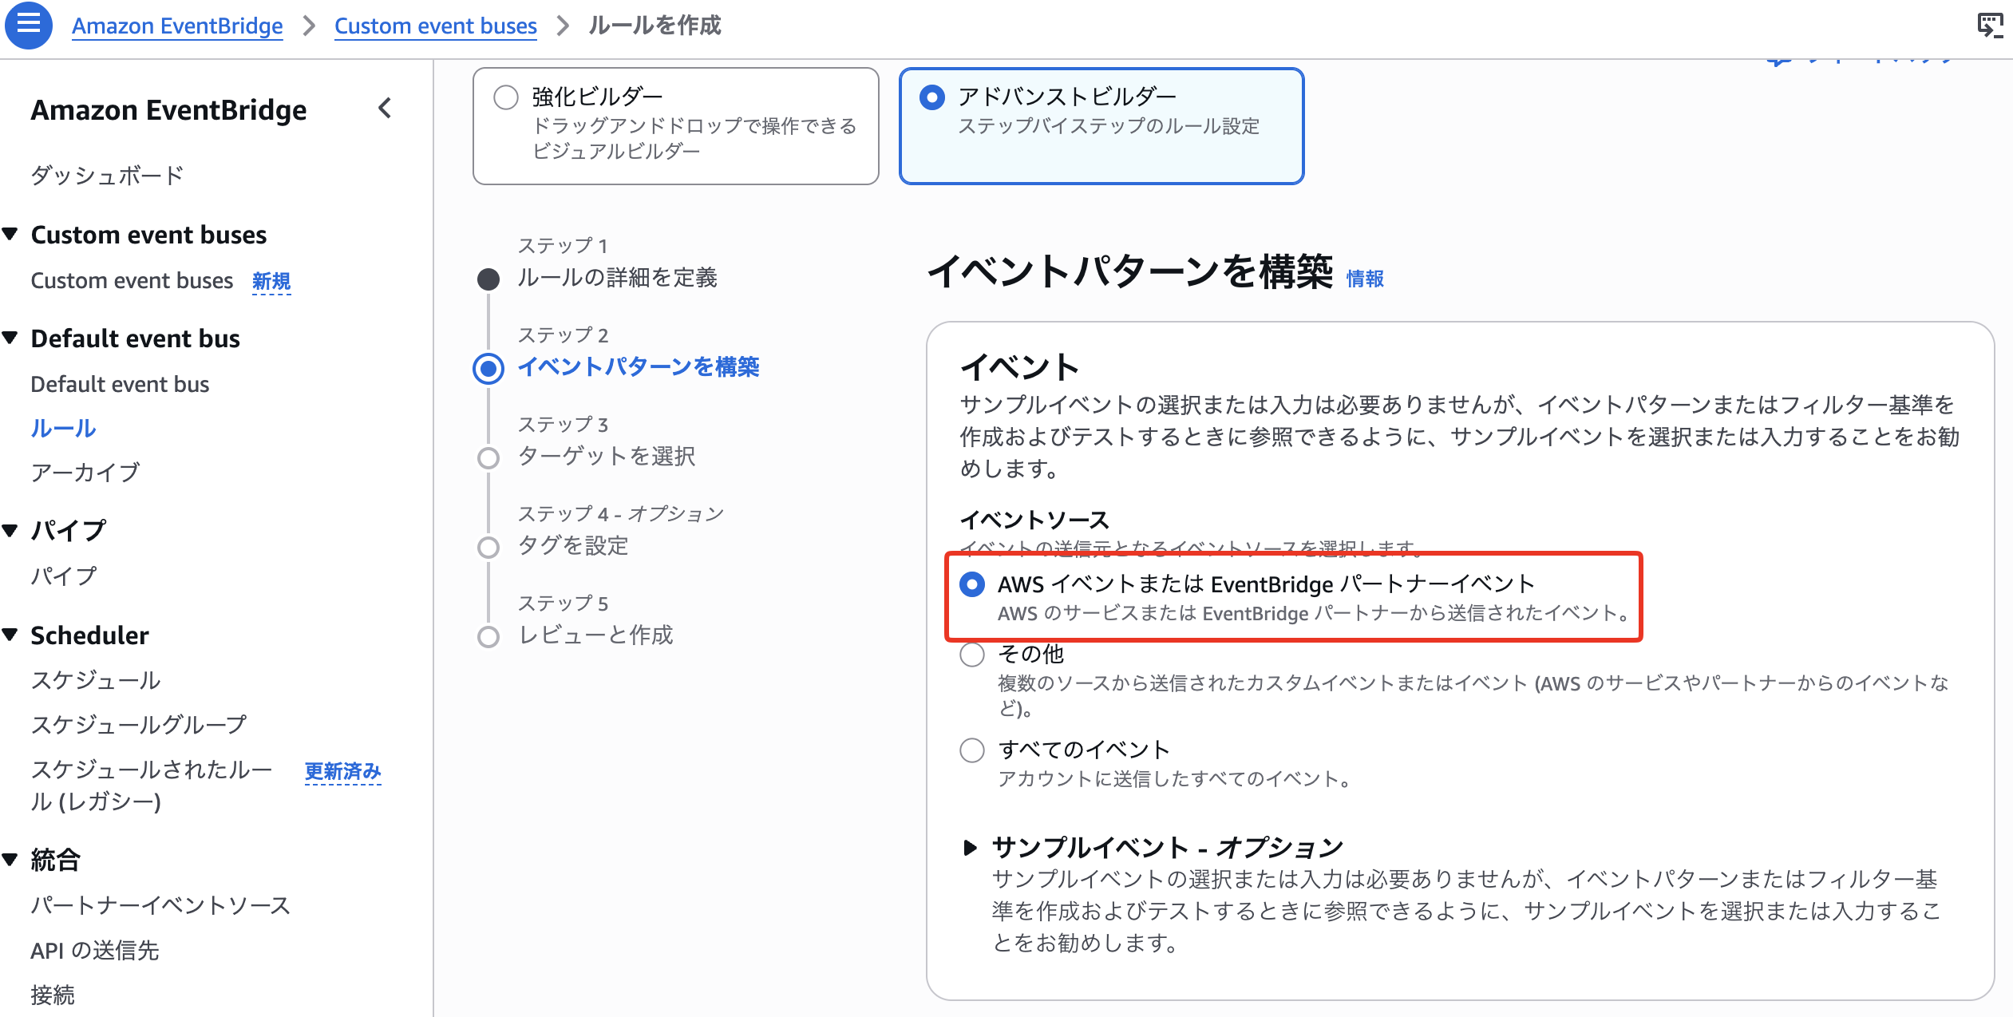Select the すべてのイベント radio option
2013x1017 pixels.
972,750
